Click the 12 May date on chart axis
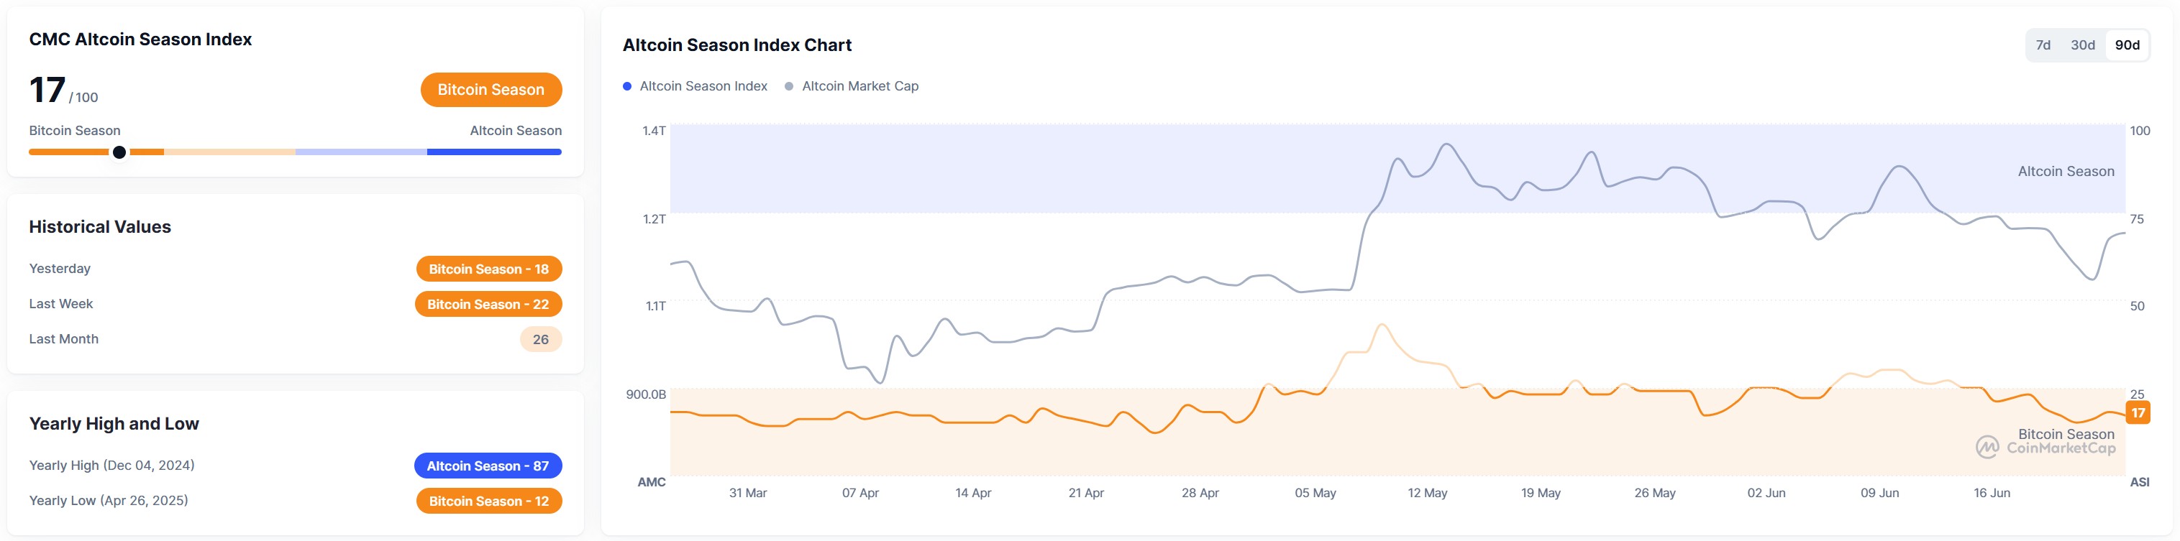 coord(1427,493)
